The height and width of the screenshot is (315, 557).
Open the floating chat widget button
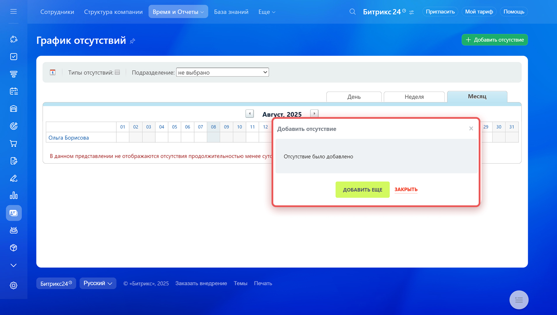pos(519,300)
